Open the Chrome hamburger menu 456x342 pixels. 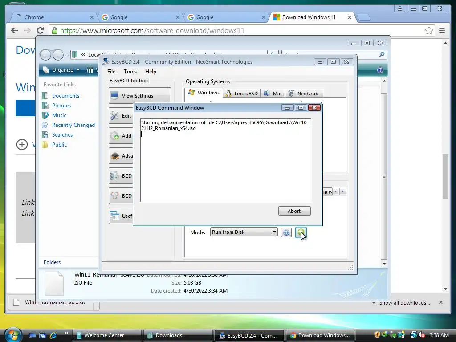442,31
